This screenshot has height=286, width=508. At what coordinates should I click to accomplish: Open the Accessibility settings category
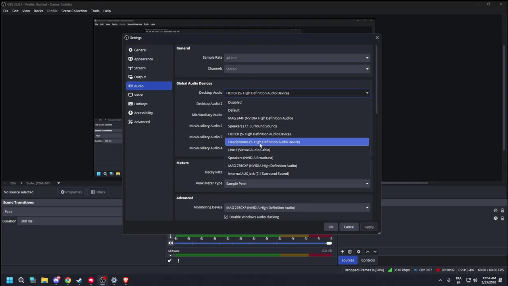[x=149, y=113]
